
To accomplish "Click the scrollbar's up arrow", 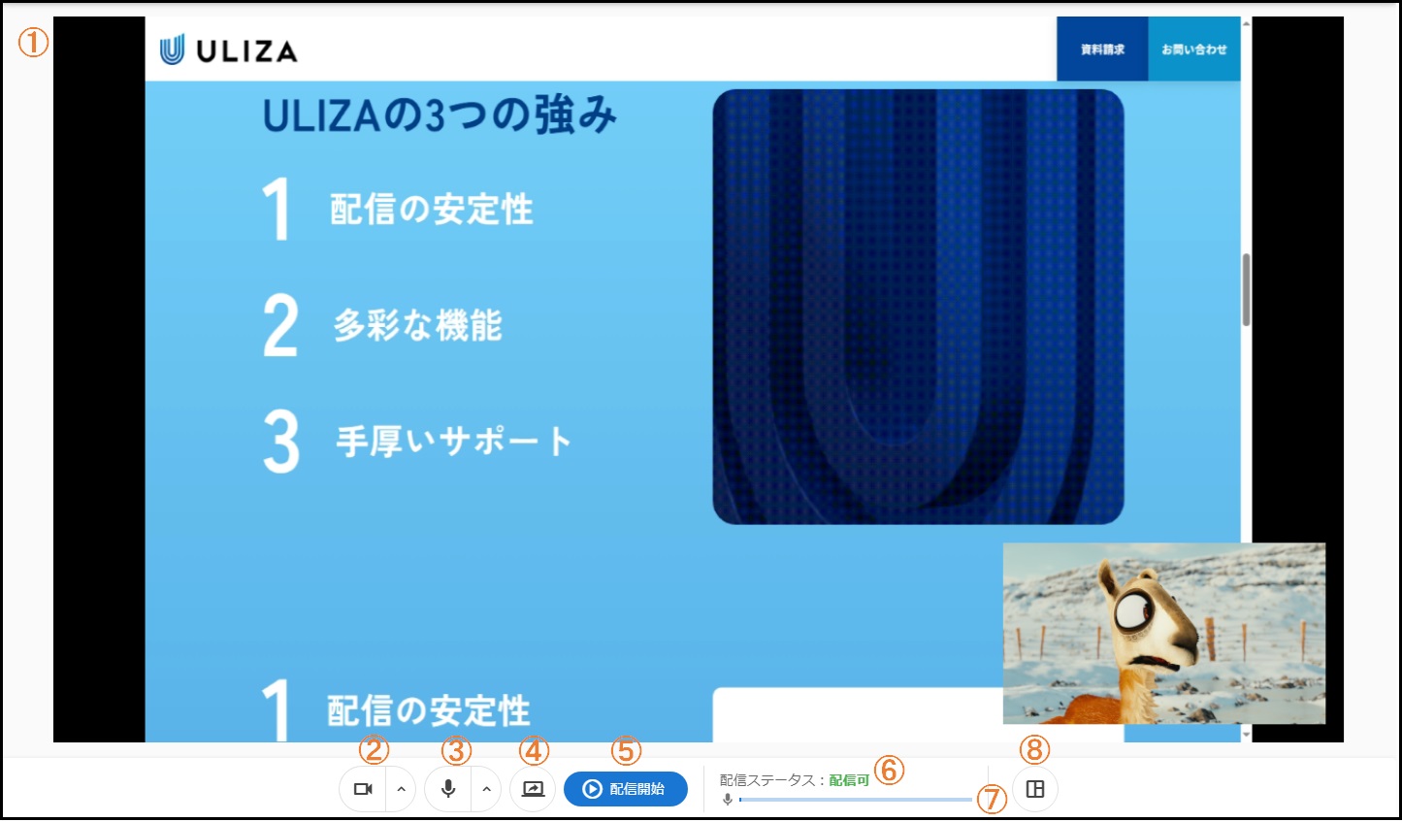I will click(1246, 23).
